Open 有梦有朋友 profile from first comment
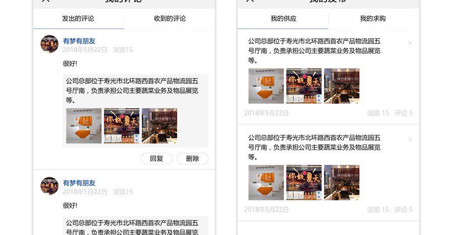Screen dimensions: 454x235 point(79,41)
